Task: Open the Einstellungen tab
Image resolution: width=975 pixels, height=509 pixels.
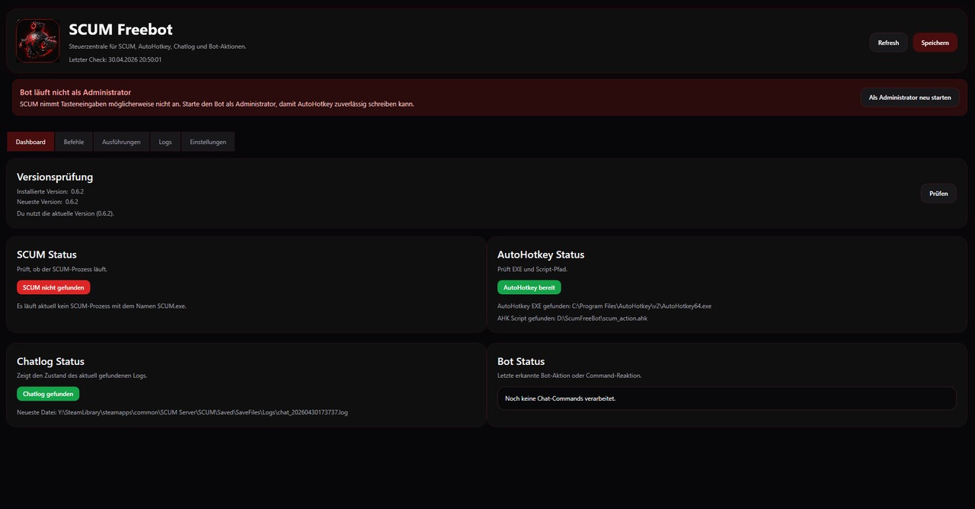Action: (x=208, y=142)
